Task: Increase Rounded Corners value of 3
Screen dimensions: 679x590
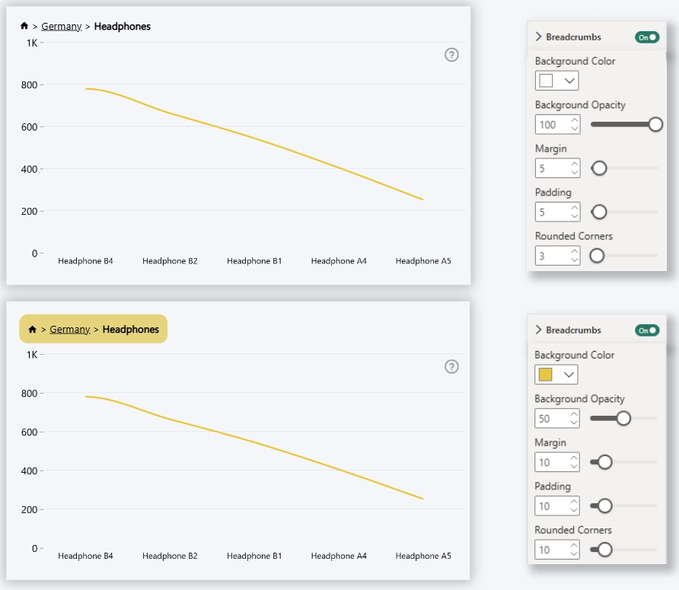Action: (575, 252)
